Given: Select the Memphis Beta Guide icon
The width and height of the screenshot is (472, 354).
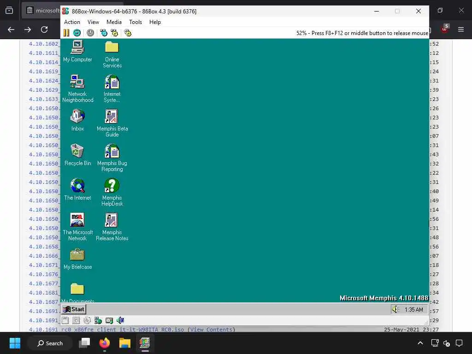Looking at the screenshot, I should tap(112, 123).
